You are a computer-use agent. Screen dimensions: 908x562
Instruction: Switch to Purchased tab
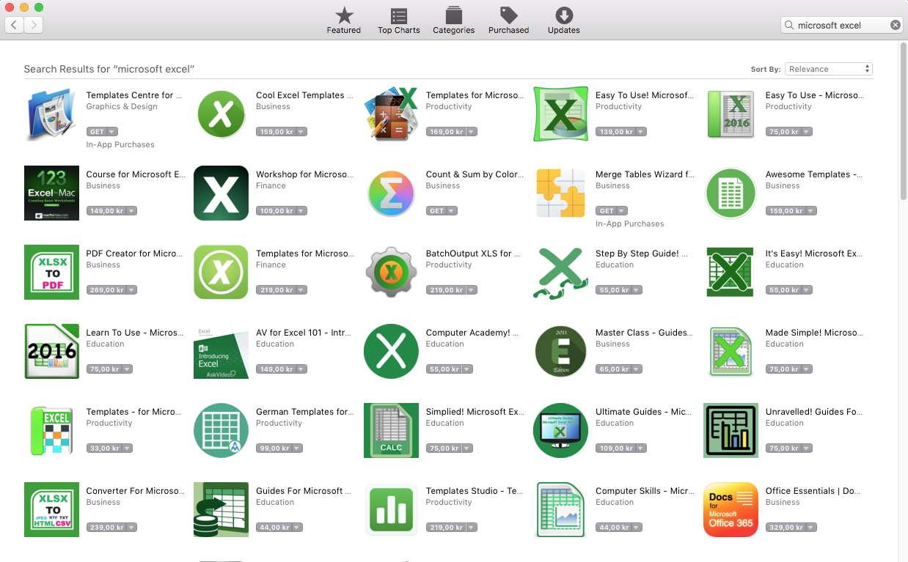tap(509, 21)
